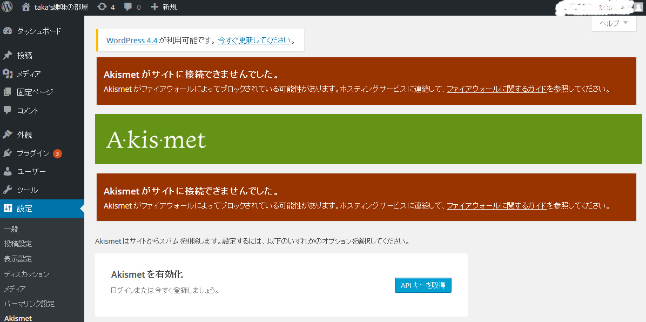Click the plugin update count badge 3
Screen dimensions: 646x322
coord(57,153)
